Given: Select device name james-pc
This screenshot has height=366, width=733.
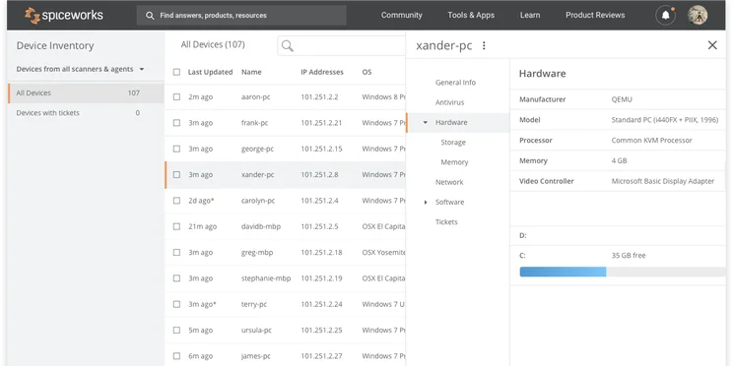Looking at the screenshot, I should pyautogui.click(x=256, y=356).
